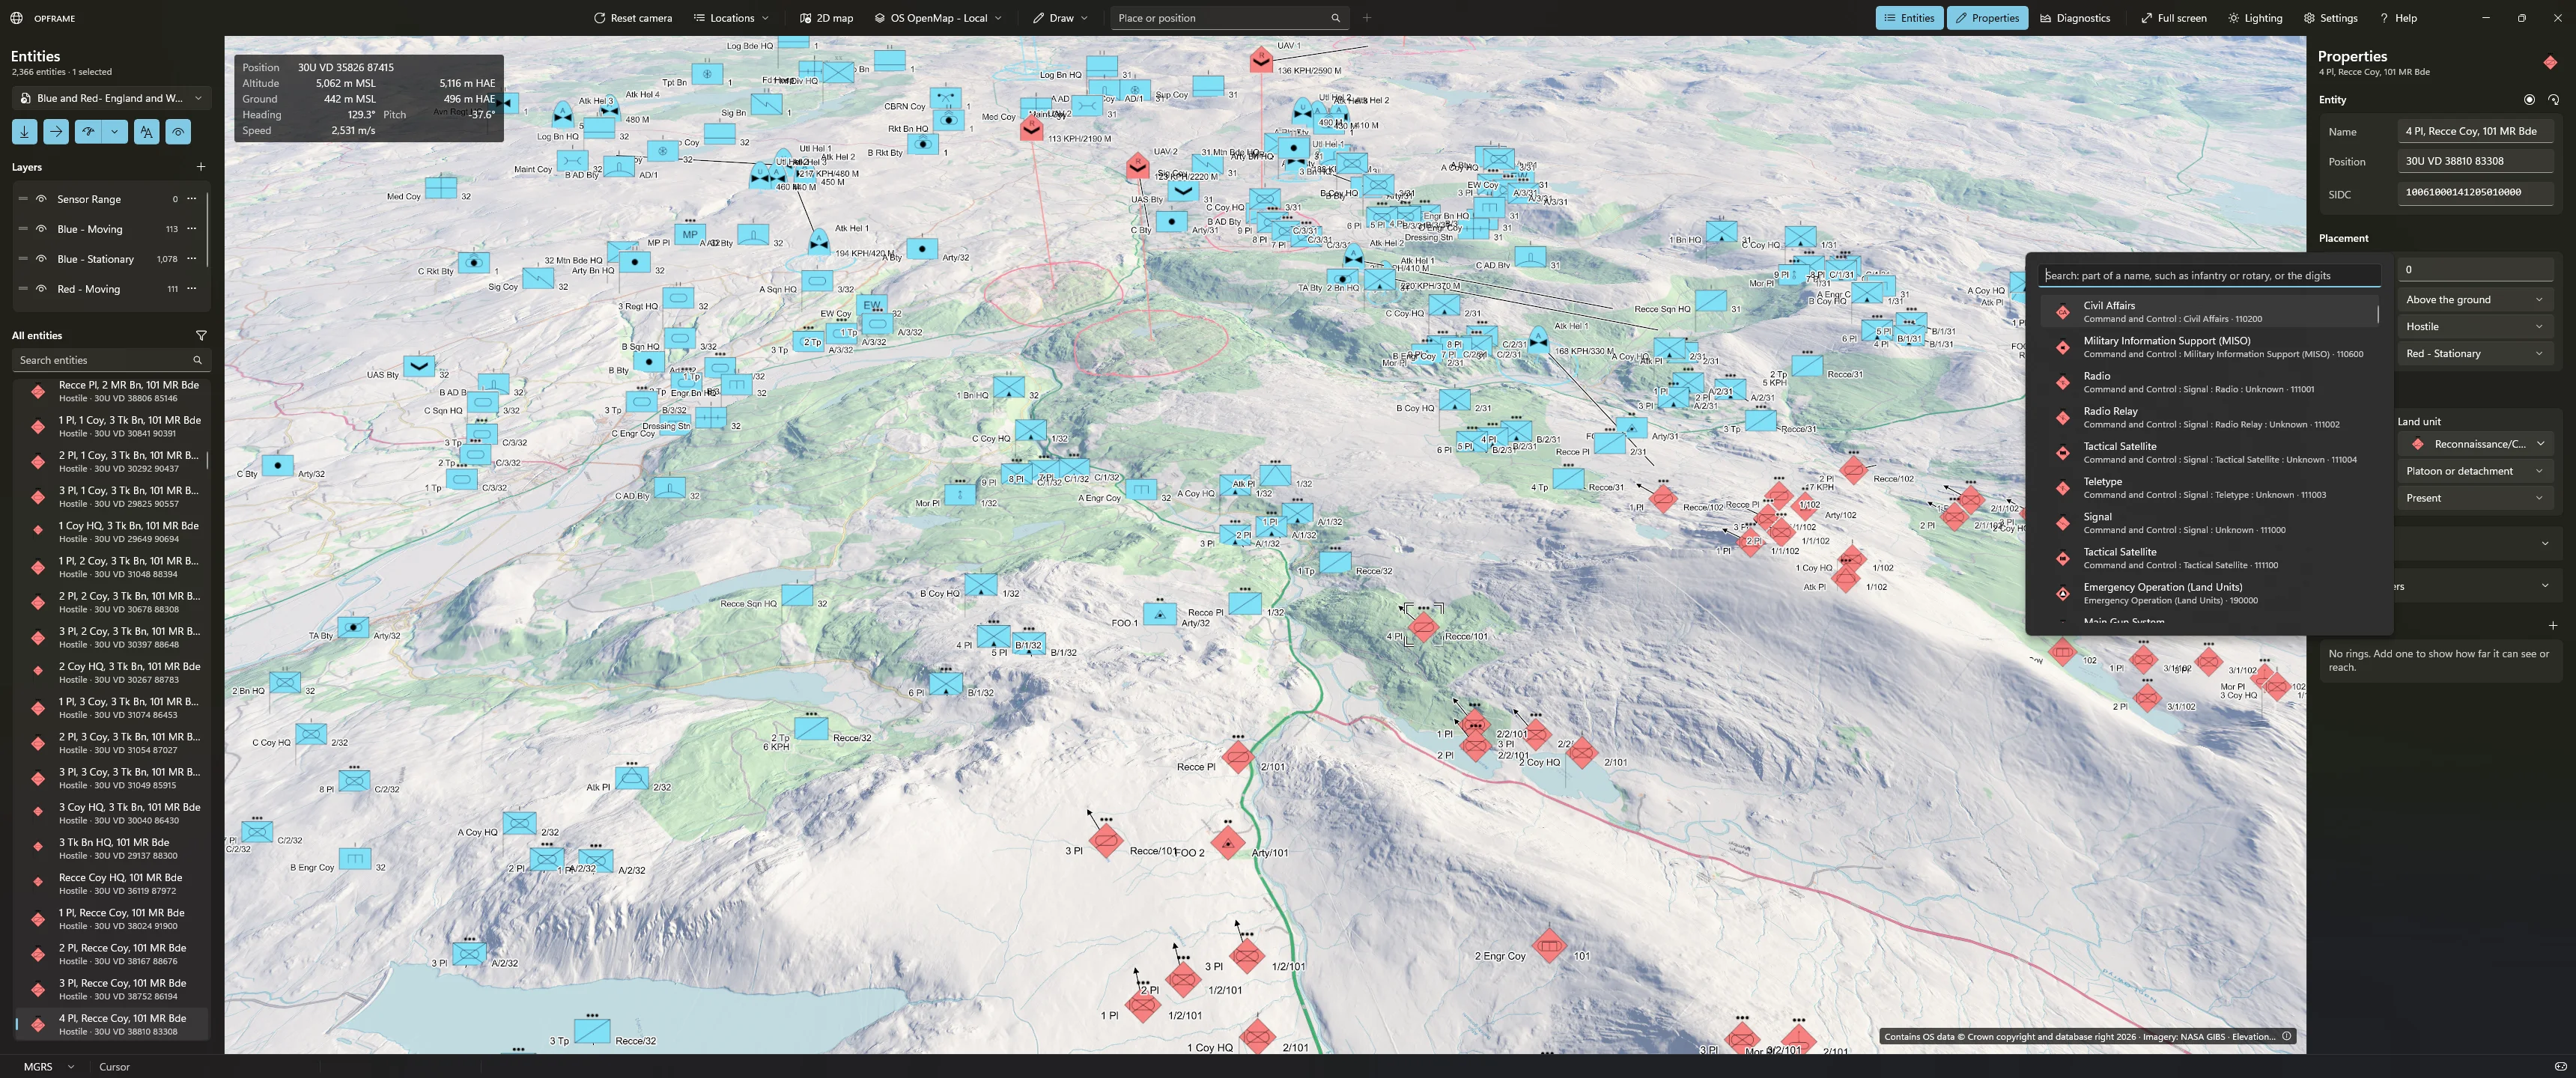The width and height of the screenshot is (2576, 1078).
Task: Click the Full screen button
Action: pyautogui.click(x=2173, y=18)
